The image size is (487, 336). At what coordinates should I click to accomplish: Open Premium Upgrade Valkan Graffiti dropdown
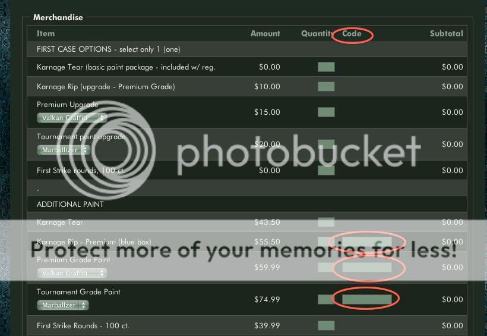72,118
